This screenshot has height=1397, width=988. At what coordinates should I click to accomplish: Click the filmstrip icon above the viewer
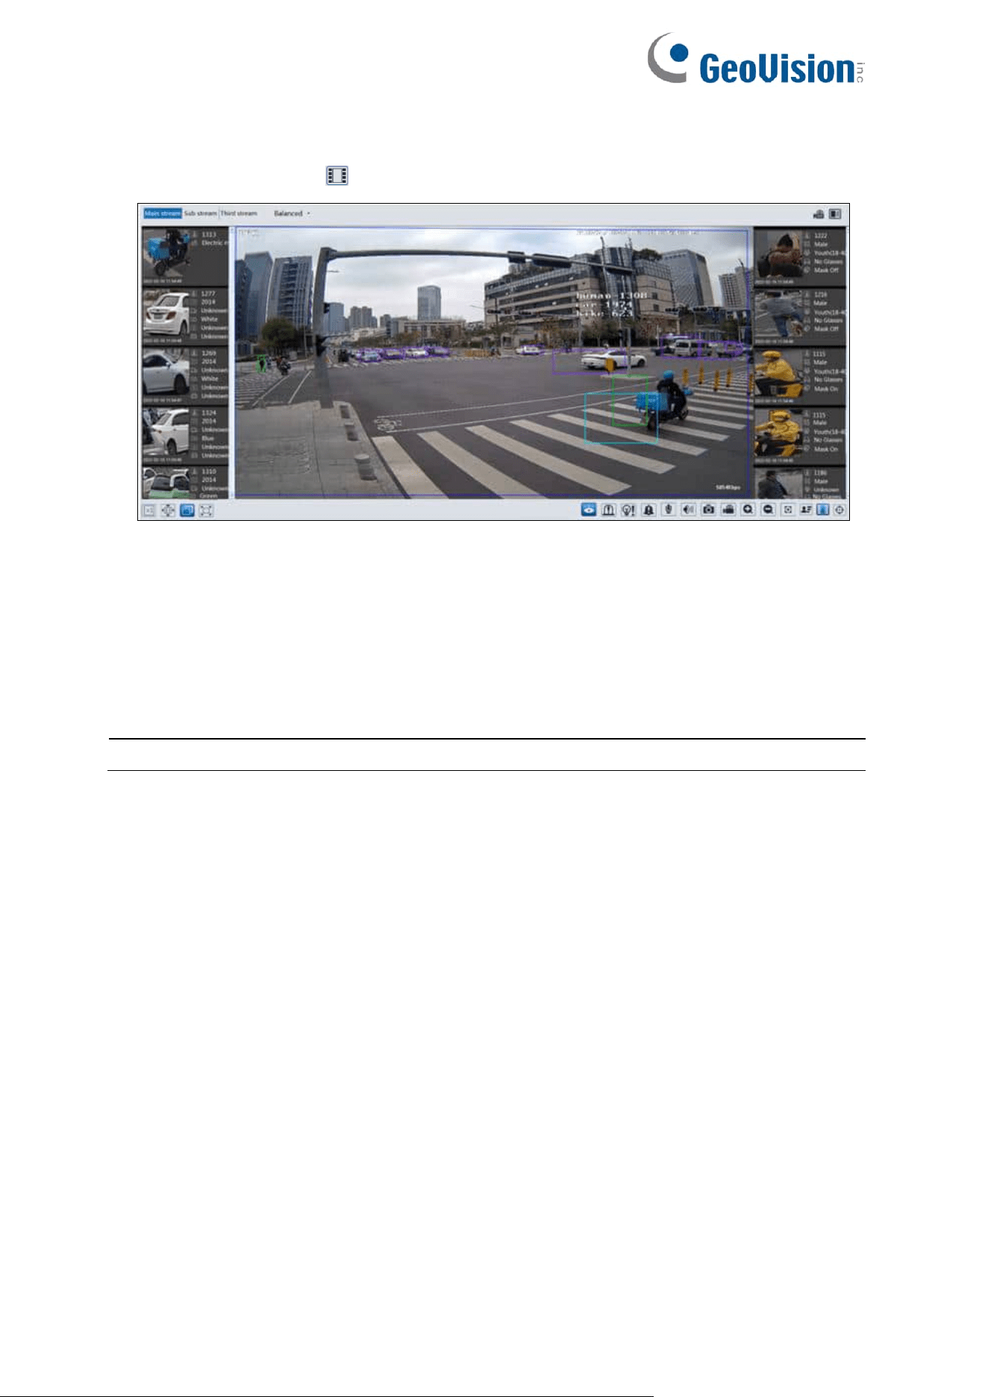[x=337, y=175]
